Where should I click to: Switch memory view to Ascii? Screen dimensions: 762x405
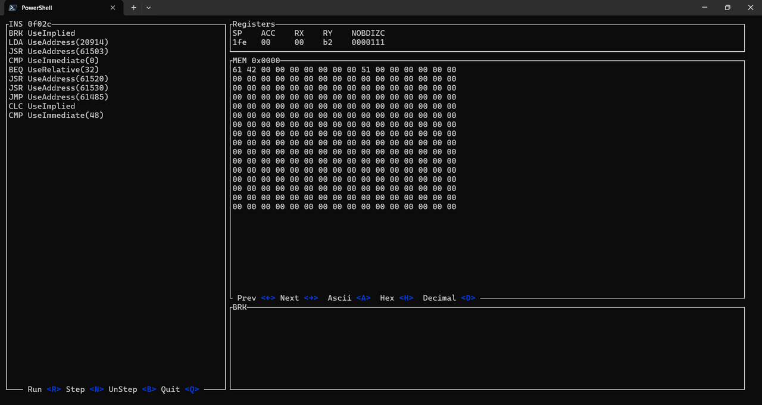click(349, 298)
